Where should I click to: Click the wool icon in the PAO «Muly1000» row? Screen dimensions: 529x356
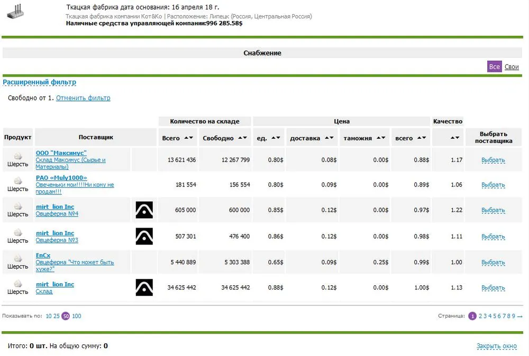coord(17,181)
